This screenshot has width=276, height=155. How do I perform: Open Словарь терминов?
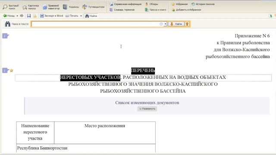(x=122, y=10)
